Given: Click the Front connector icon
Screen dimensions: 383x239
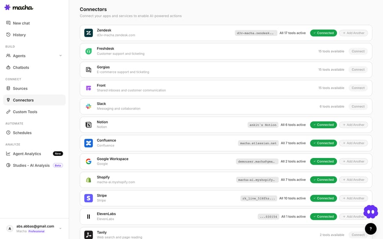Looking at the screenshot, I should point(89,88).
